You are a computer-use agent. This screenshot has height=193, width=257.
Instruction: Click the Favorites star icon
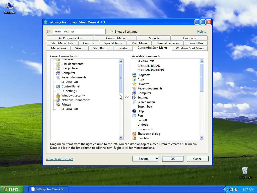134,84
